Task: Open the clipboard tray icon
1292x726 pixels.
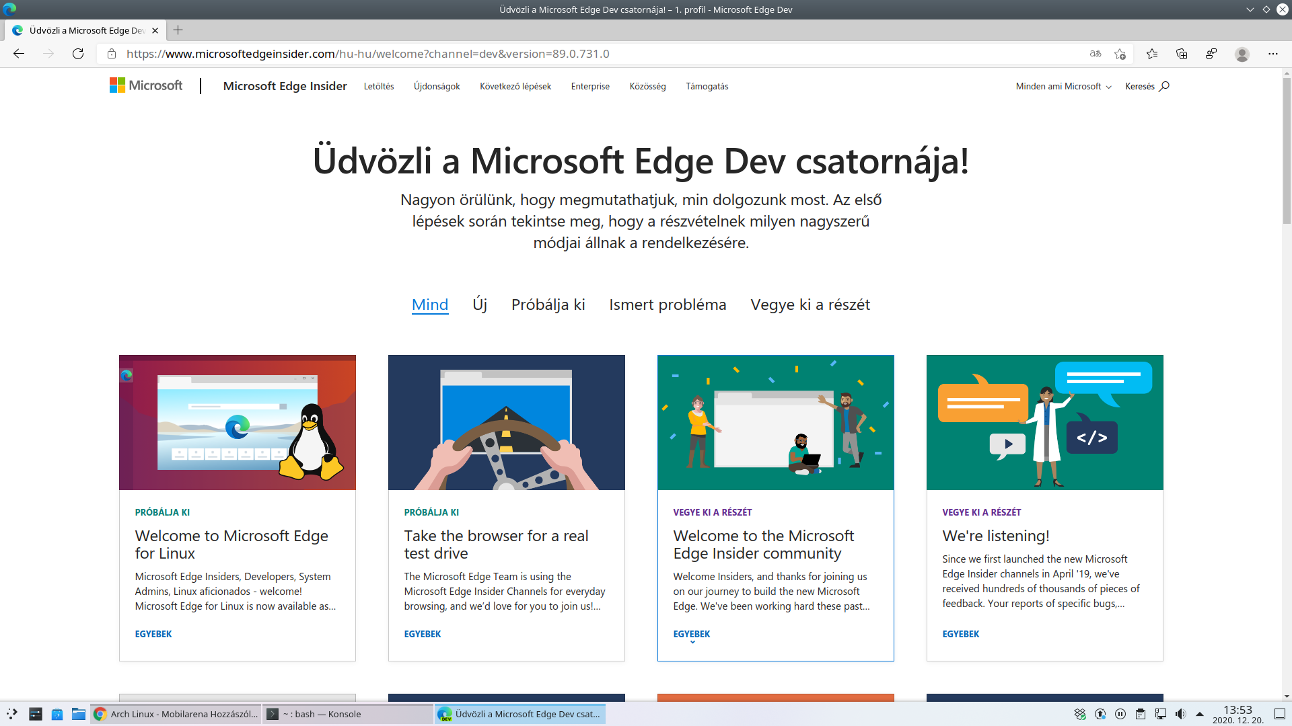Action: (x=1141, y=714)
